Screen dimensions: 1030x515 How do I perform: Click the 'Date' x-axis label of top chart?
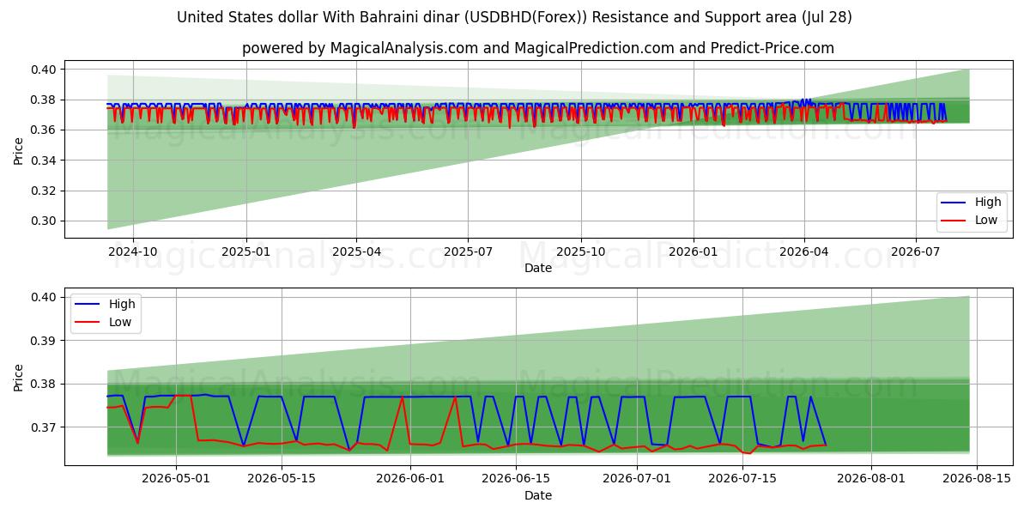click(x=538, y=268)
